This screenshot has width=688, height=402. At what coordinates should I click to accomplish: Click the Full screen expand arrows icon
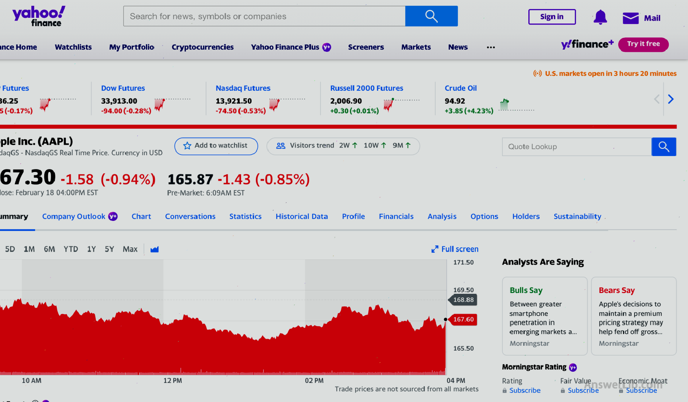[x=435, y=249]
